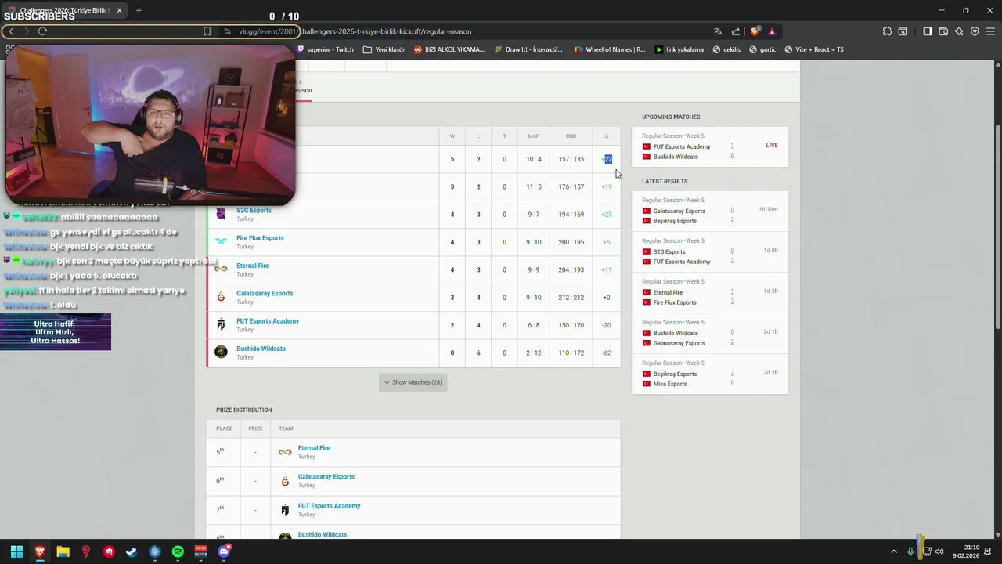Image resolution: width=1002 pixels, height=564 pixels.
Task: Open Bushido Wildcats link in standings
Action: tap(261, 349)
